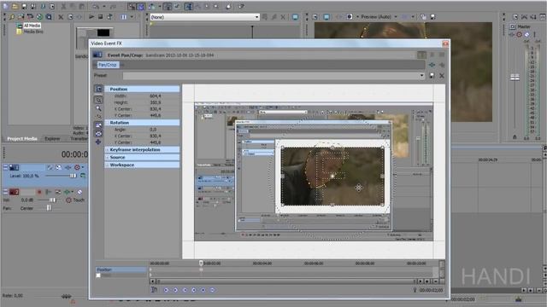This screenshot has width=547, height=307.
Task: Click the keyframe timeline horizontal scrollbar
Action: (x=285, y=281)
